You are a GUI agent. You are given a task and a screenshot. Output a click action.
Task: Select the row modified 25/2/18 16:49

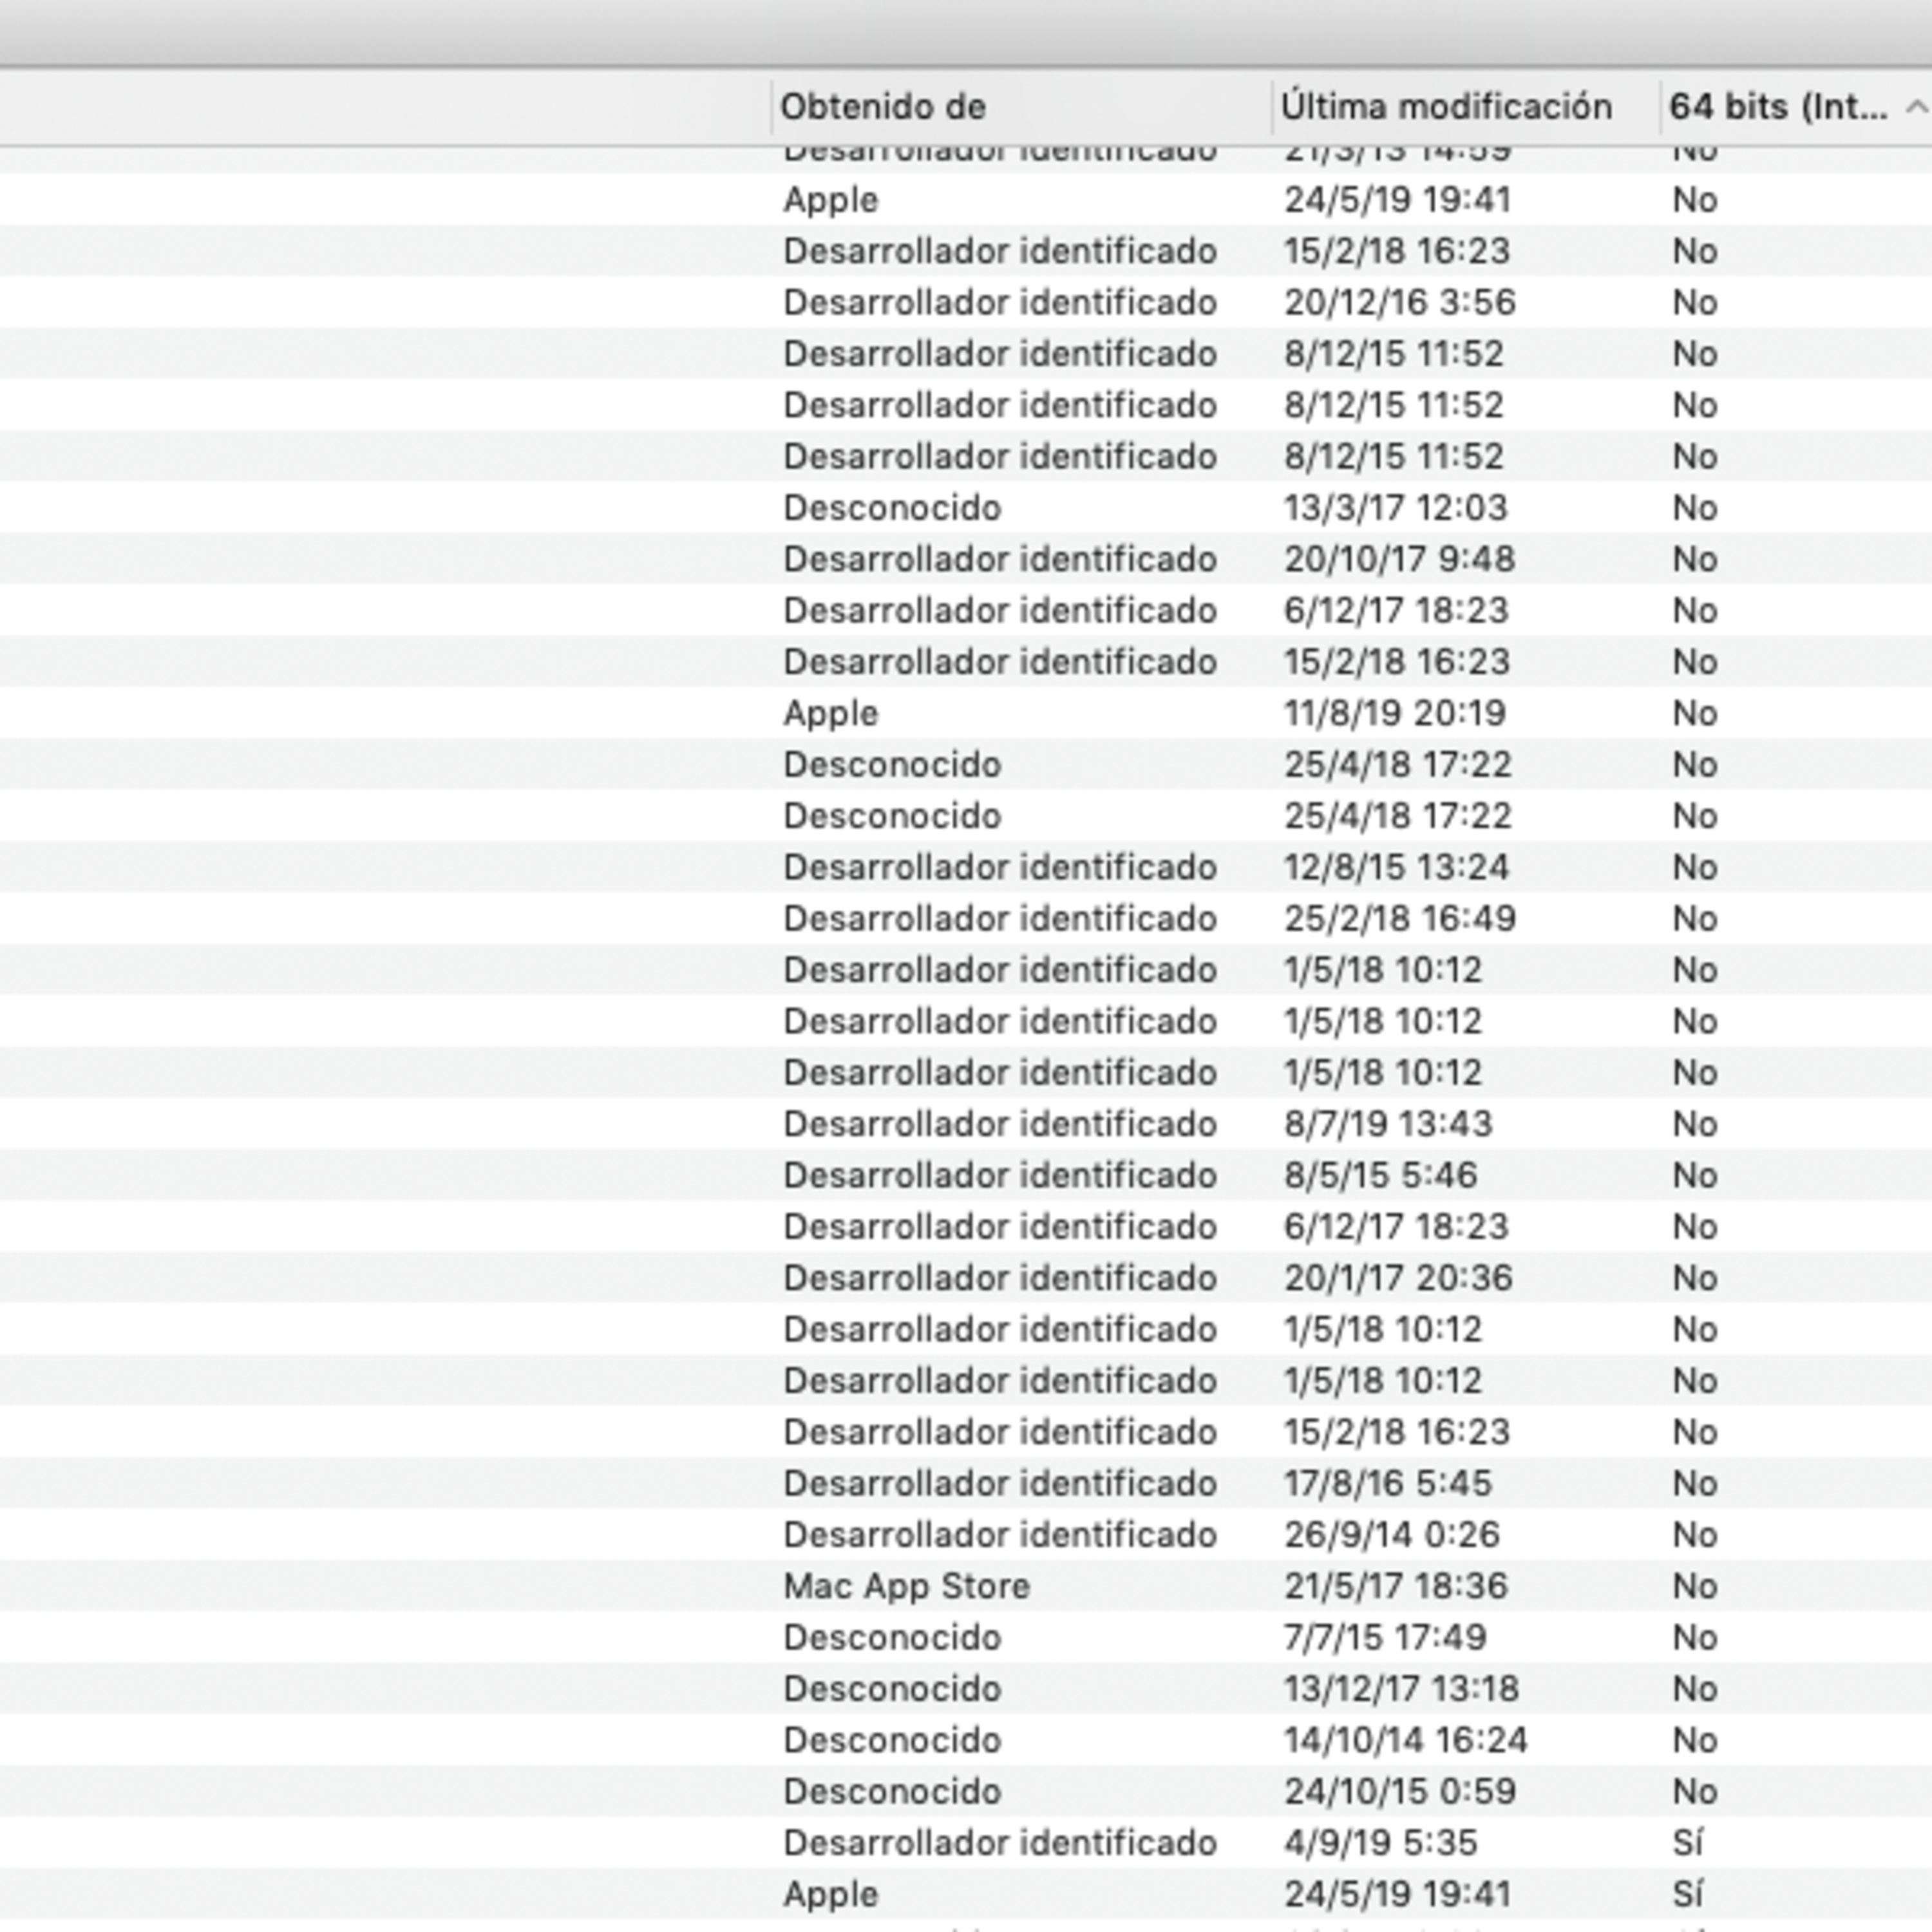click(x=1399, y=918)
